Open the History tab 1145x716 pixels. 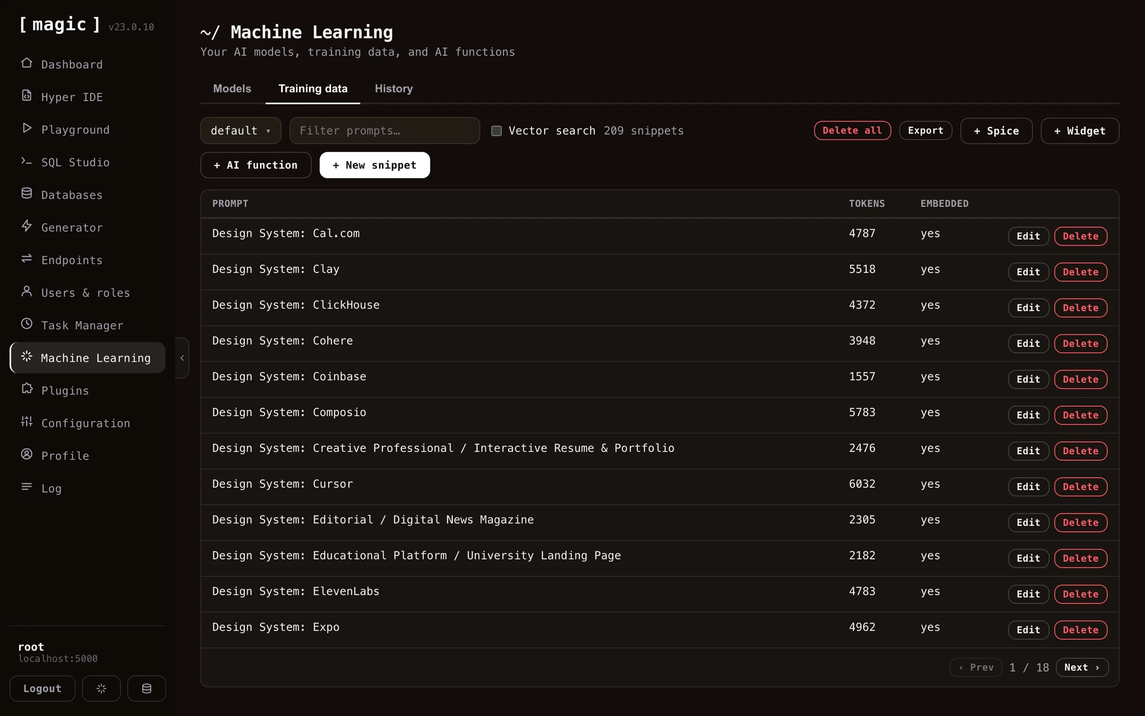tap(394, 89)
